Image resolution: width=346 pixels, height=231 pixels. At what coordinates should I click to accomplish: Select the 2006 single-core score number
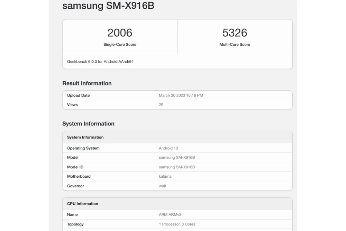120,33
